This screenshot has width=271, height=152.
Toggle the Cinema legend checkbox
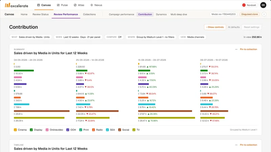coord(15,130)
